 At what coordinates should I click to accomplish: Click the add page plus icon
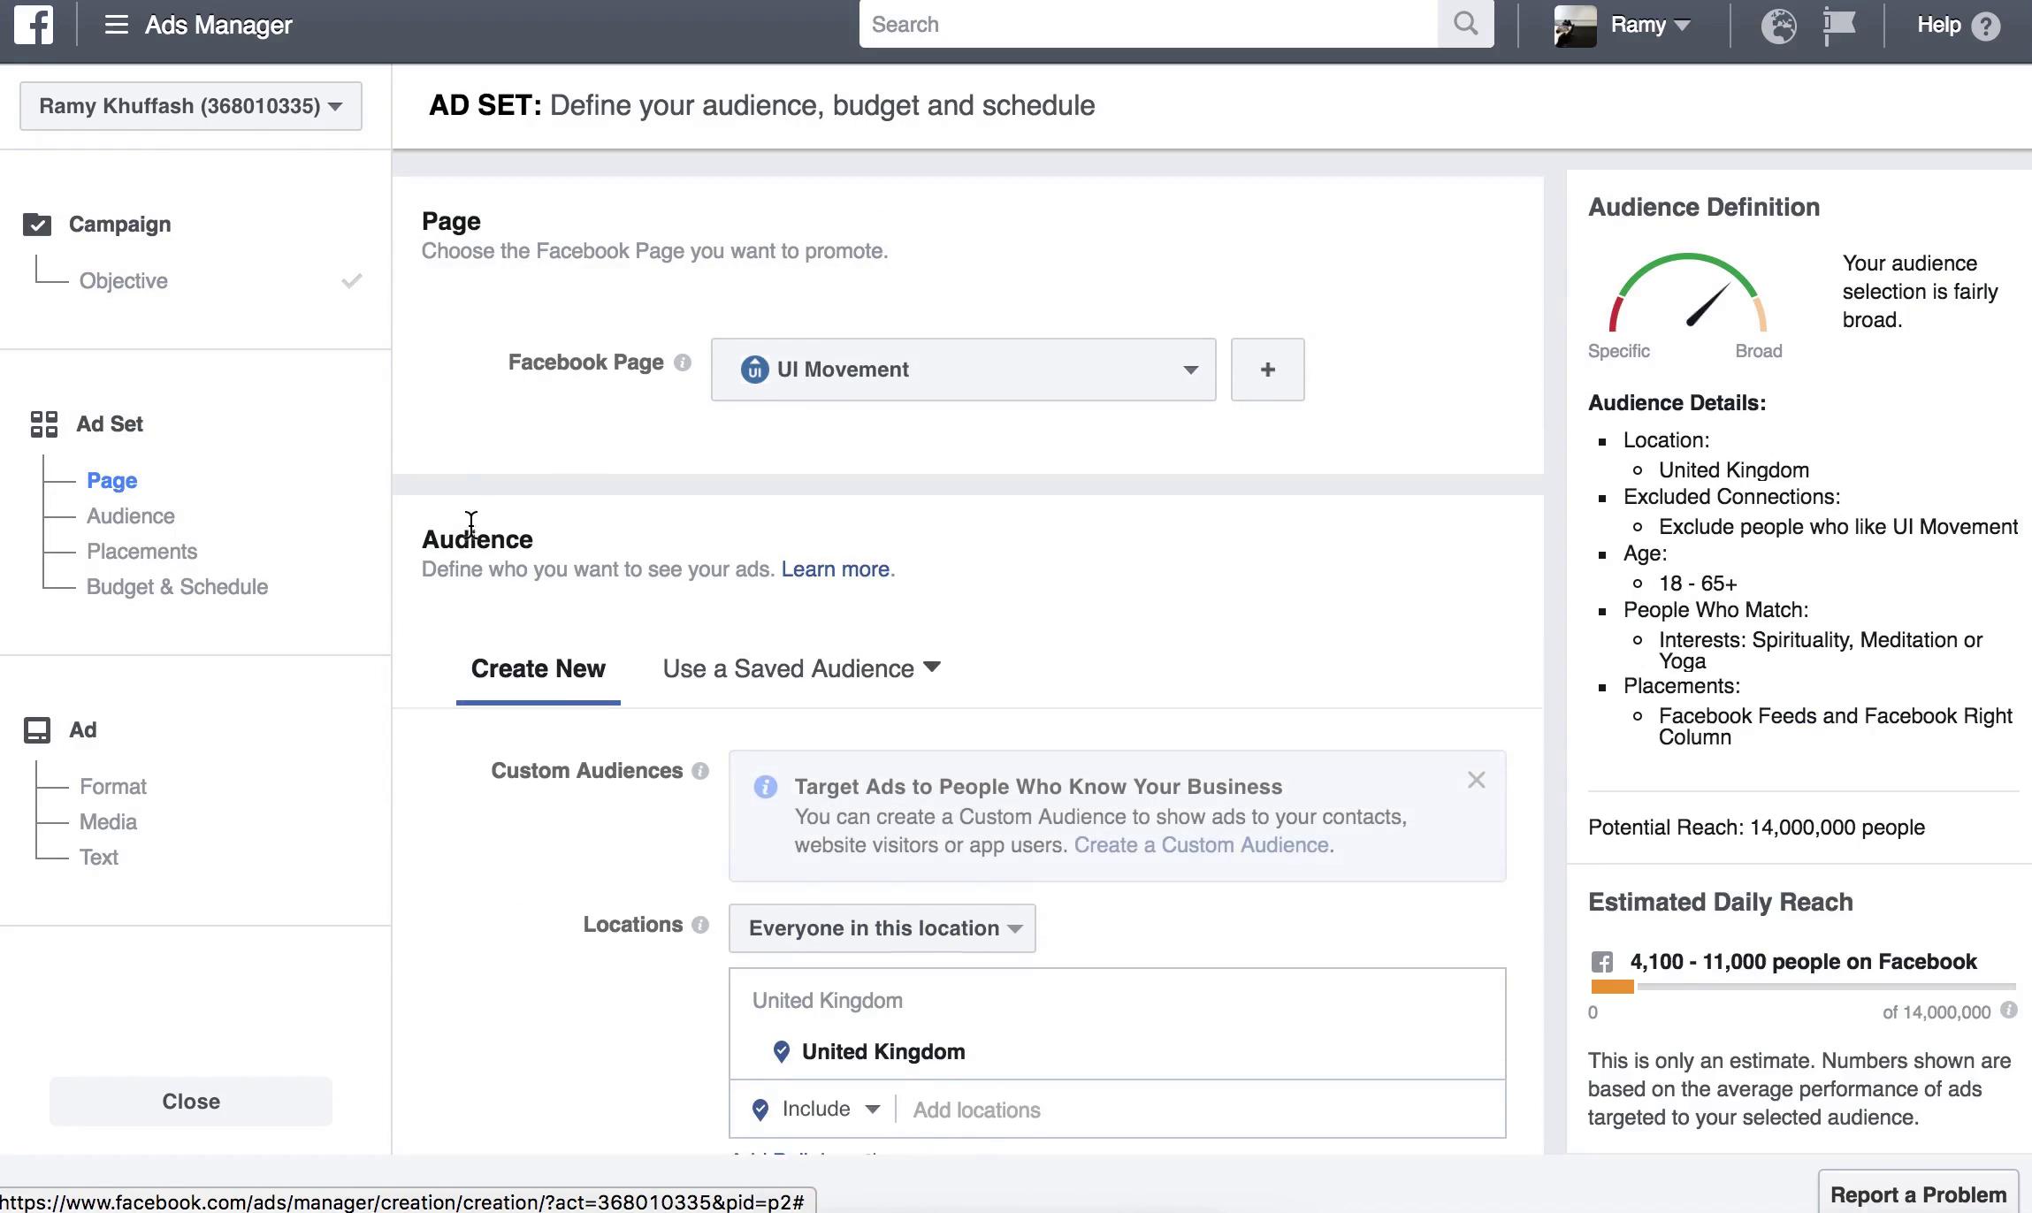coord(1268,368)
